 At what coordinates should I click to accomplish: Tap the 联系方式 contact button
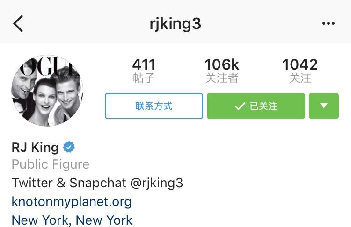154,106
